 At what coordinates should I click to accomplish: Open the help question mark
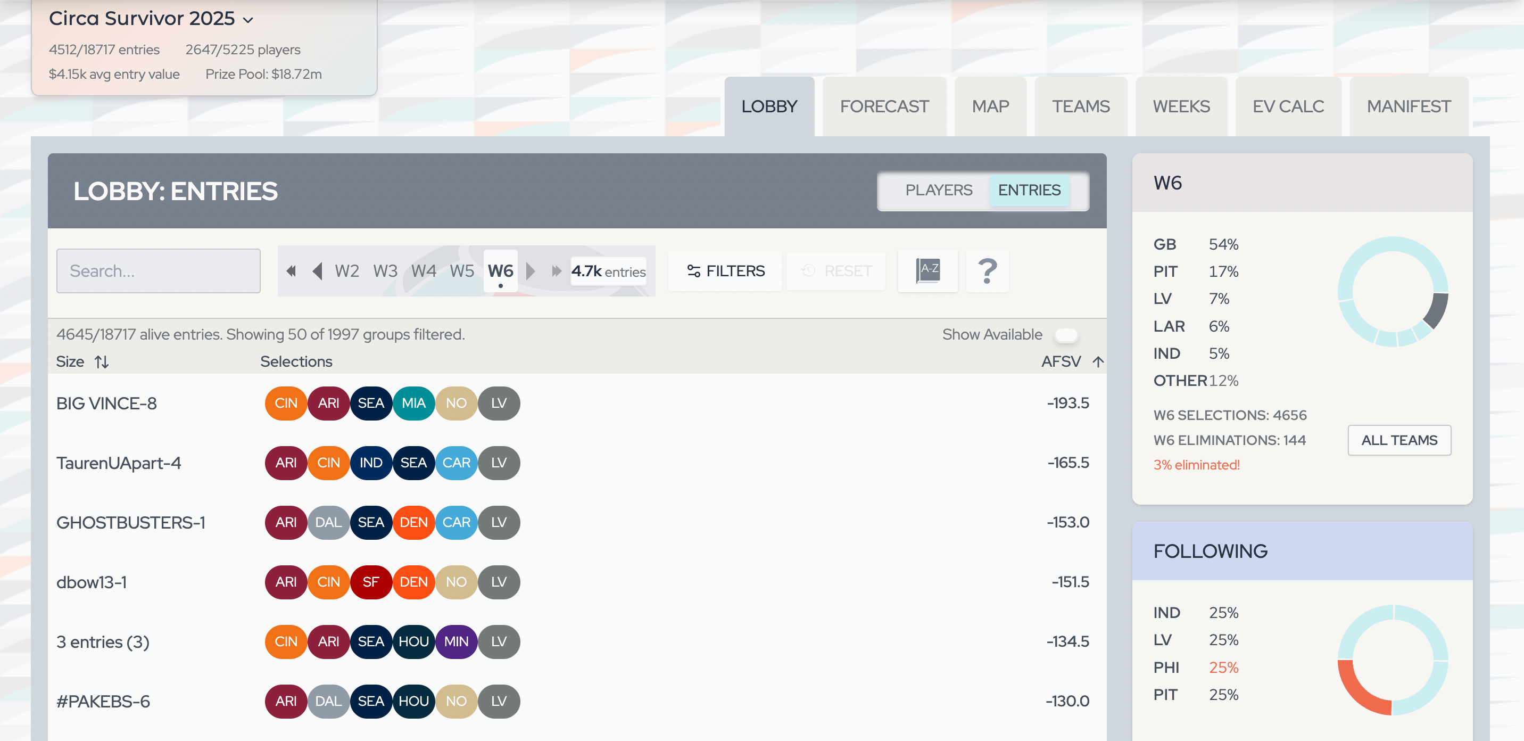click(x=987, y=271)
